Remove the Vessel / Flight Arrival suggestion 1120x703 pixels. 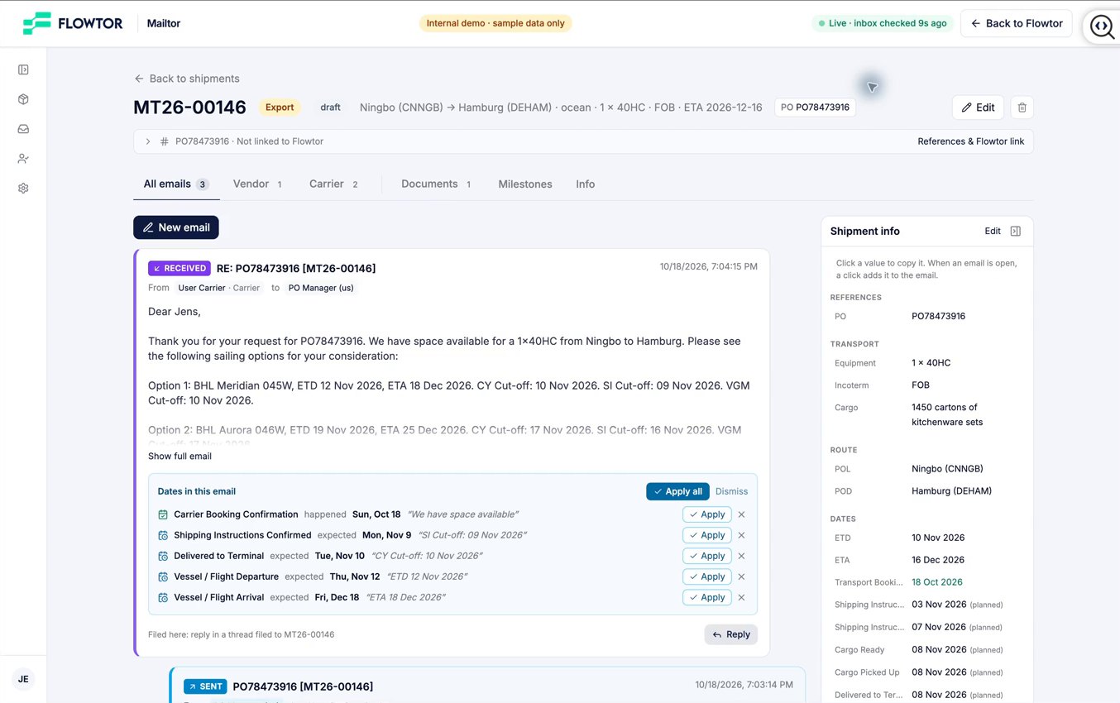pyautogui.click(x=741, y=597)
